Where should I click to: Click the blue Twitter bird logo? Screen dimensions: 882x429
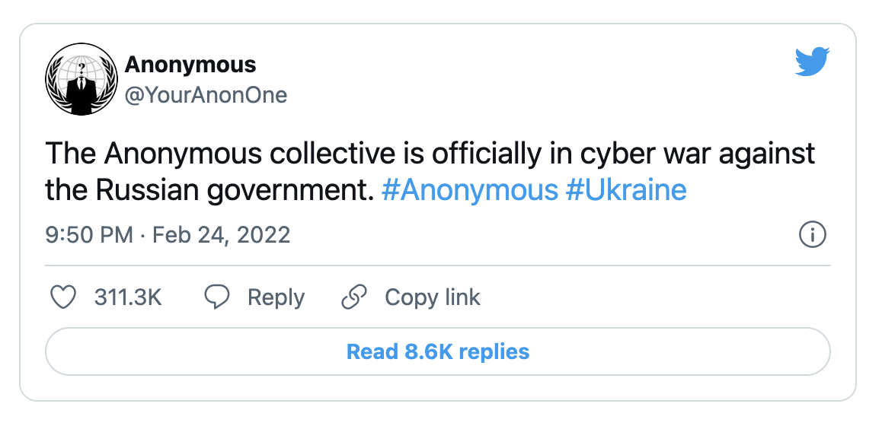[812, 62]
